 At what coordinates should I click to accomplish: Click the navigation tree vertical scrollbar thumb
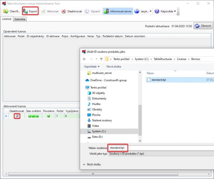140,120
